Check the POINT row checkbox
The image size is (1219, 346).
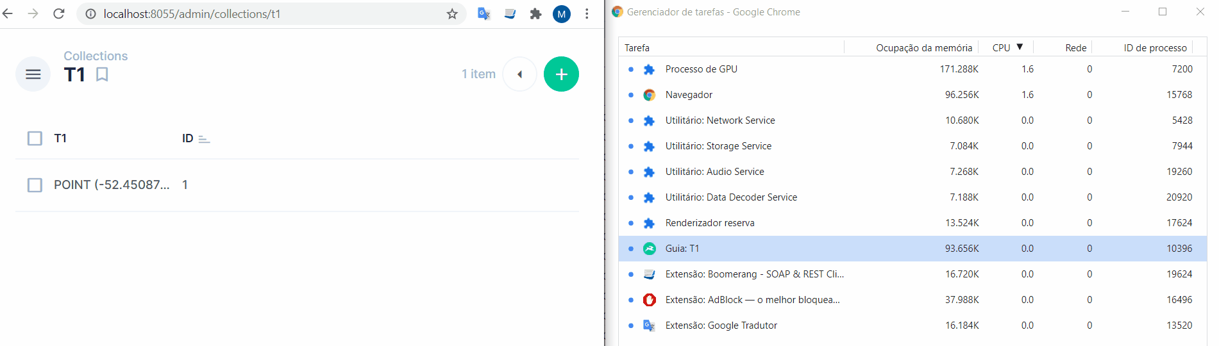click(35, 185)
